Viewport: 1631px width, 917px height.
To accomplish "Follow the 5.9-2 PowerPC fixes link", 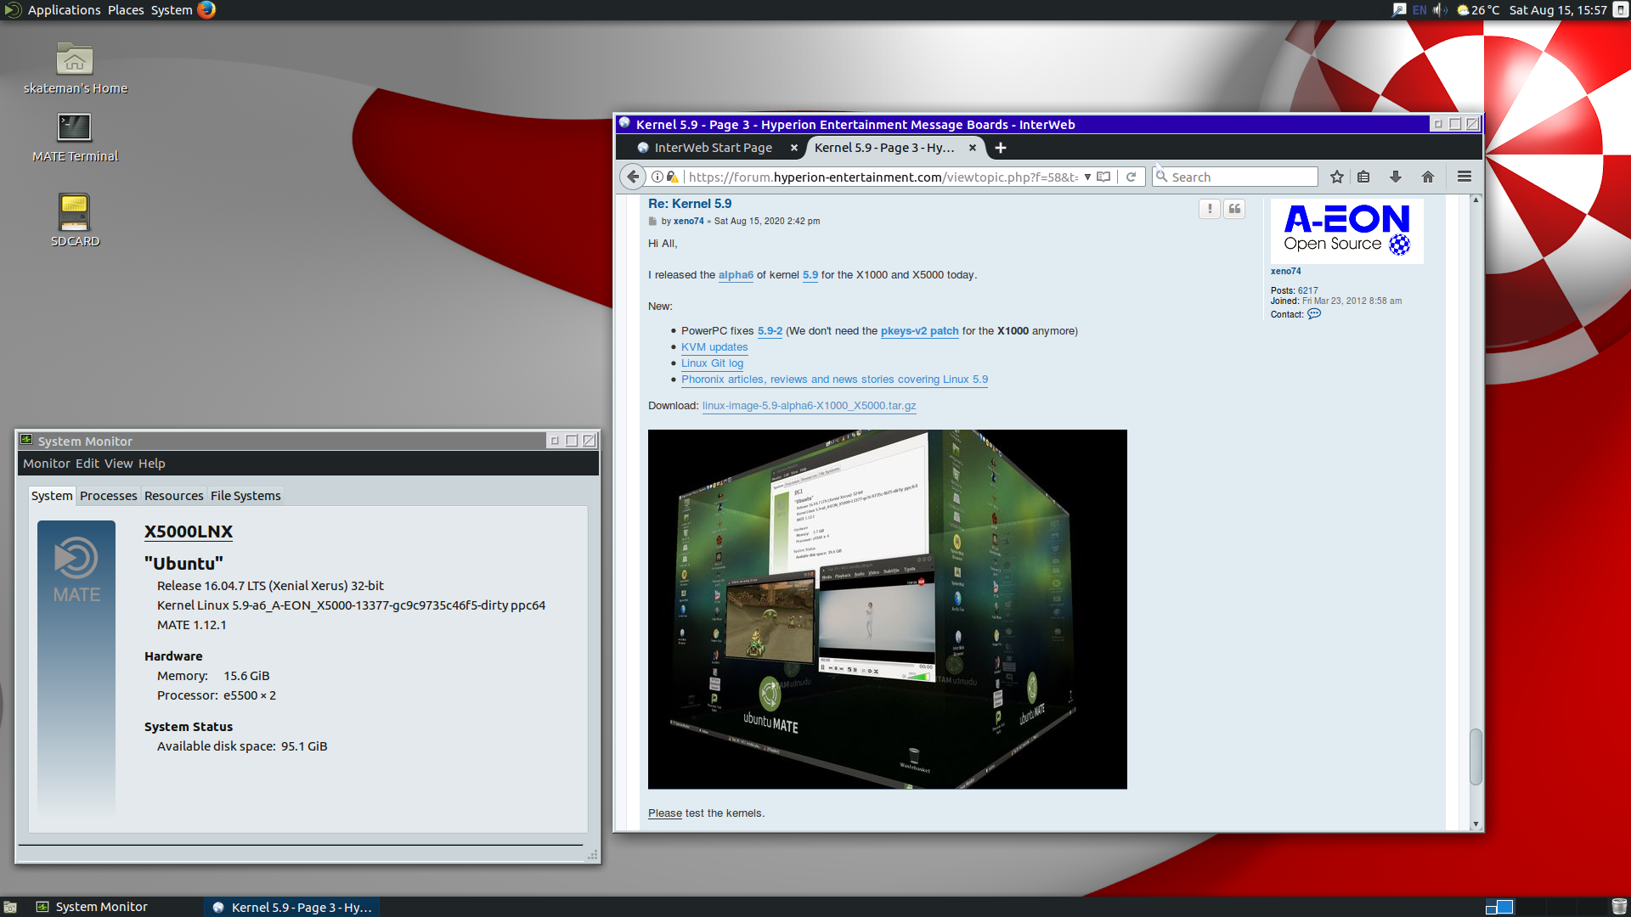I will (770, 331).
